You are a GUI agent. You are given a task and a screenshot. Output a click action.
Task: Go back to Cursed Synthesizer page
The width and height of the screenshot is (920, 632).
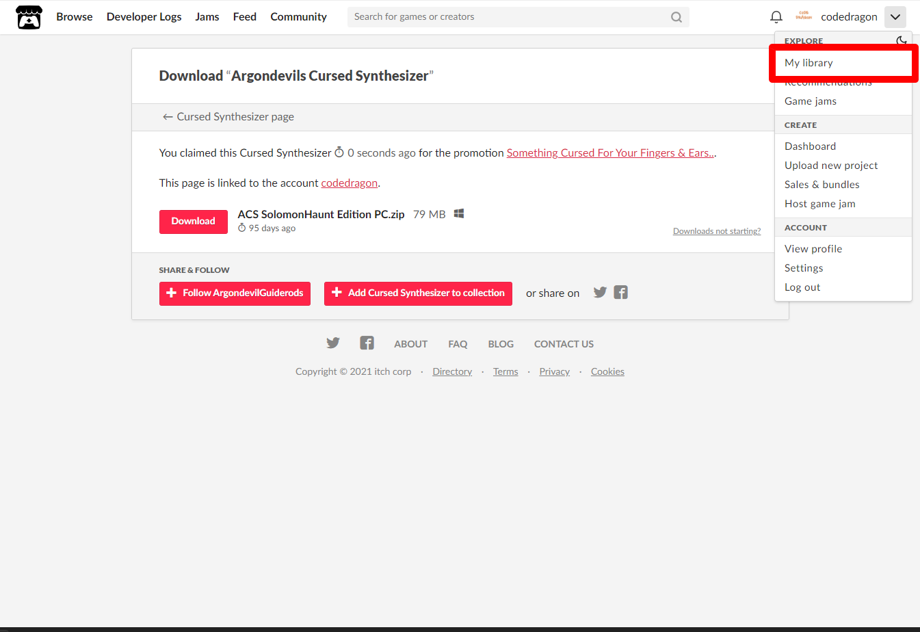click(228, 117)
